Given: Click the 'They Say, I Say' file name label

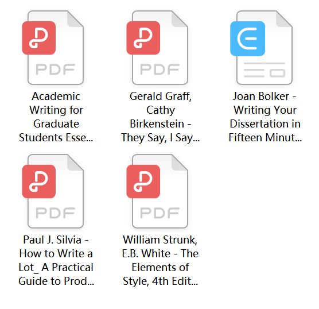Looking at the screenshot, I should click(160, 117).
